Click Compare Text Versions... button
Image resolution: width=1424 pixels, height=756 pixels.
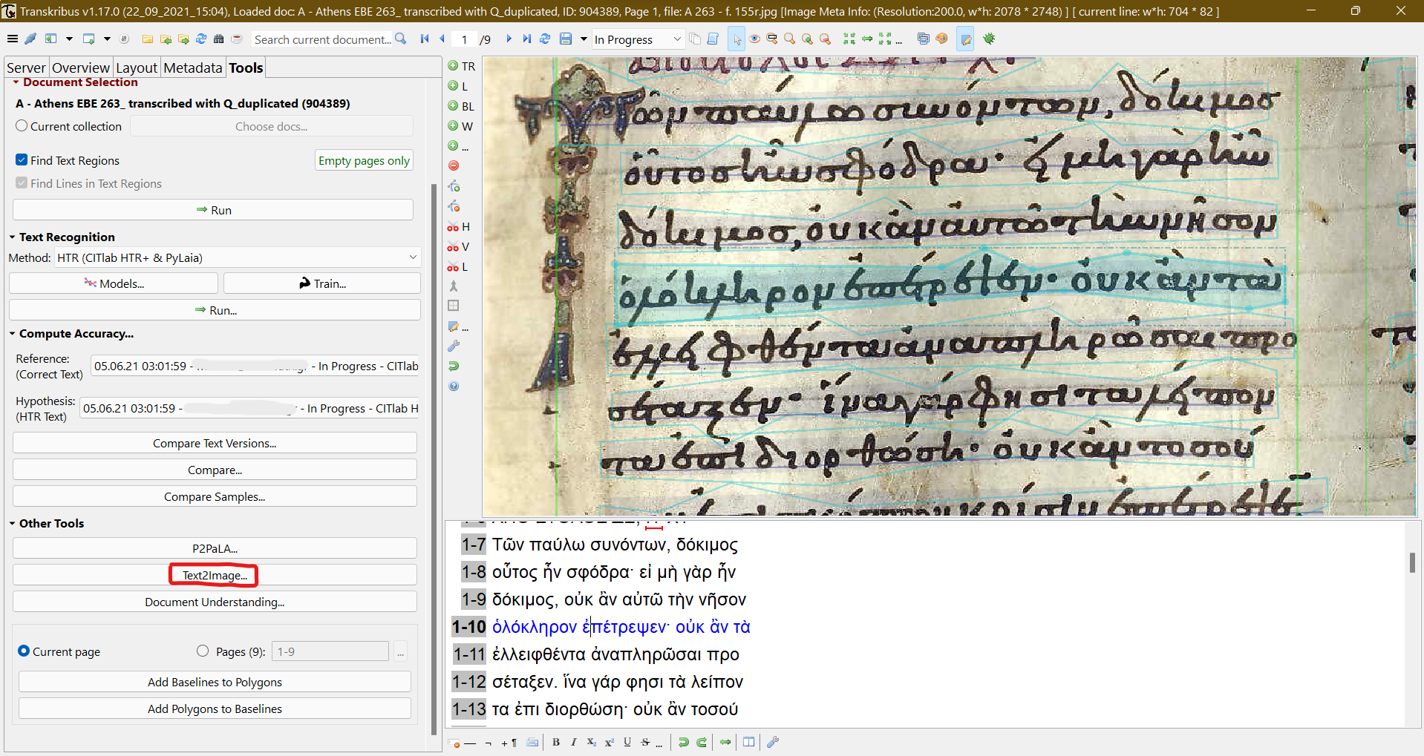(215, 443)
